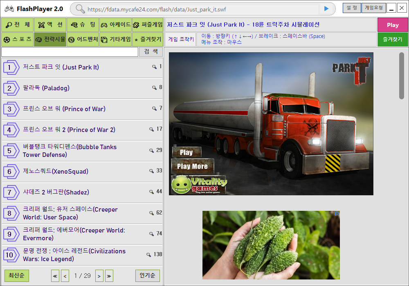Click the 검색 search button
The width and height of the screenshot is (409, 286).
tap(151, 52)
